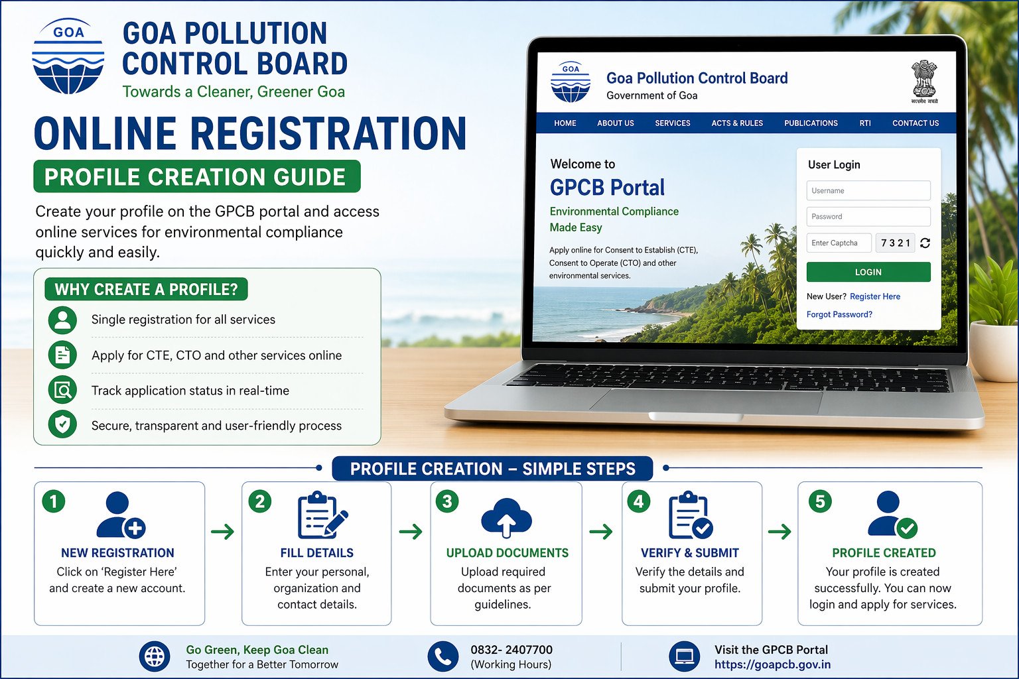Click the Verify & Submit clipboard check icon
The height and width of the screenshot is (679, 1019).
[691, 515]
